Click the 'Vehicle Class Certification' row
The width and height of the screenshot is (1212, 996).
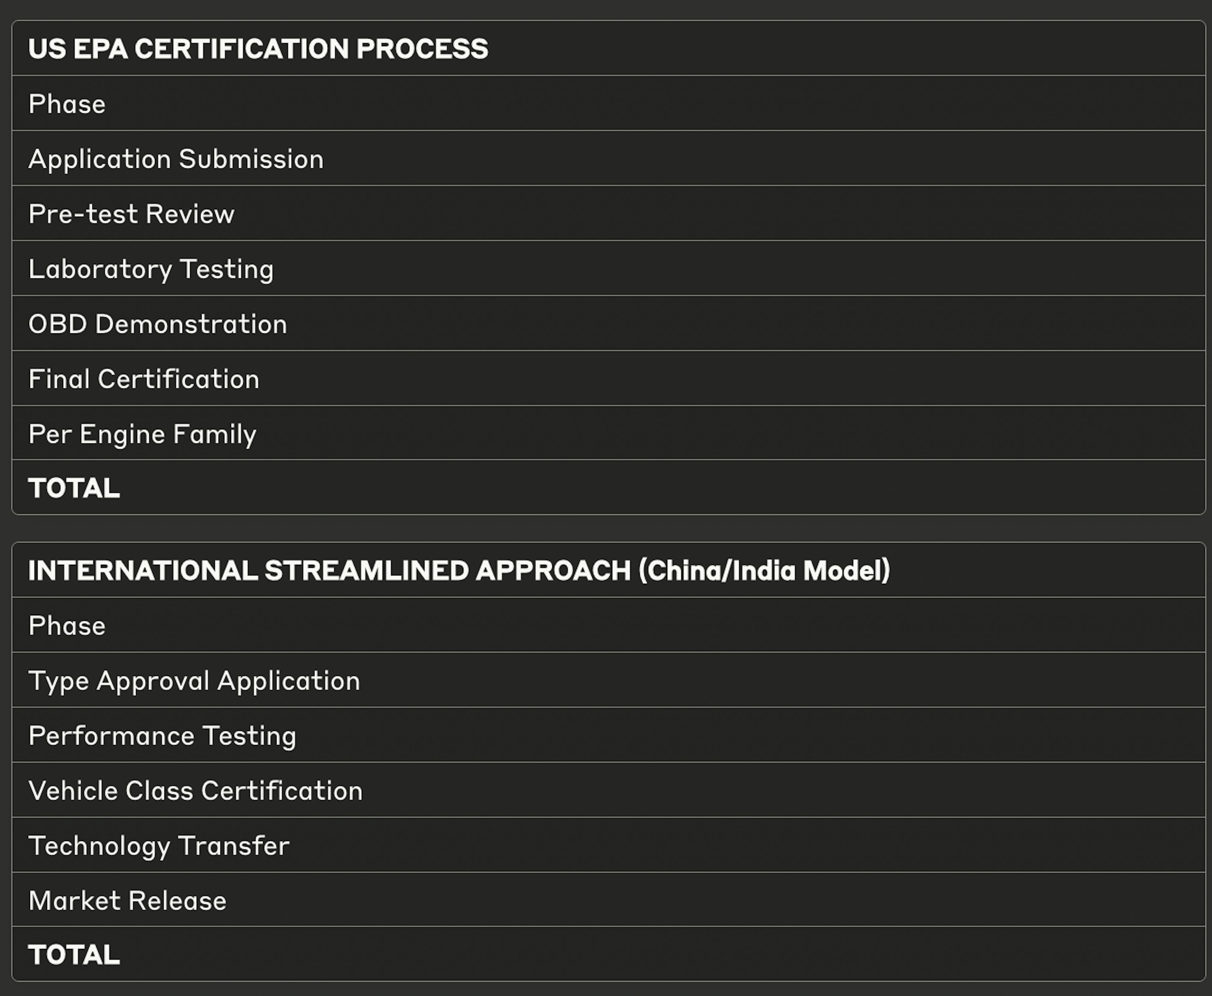click(x=608, y=790)
